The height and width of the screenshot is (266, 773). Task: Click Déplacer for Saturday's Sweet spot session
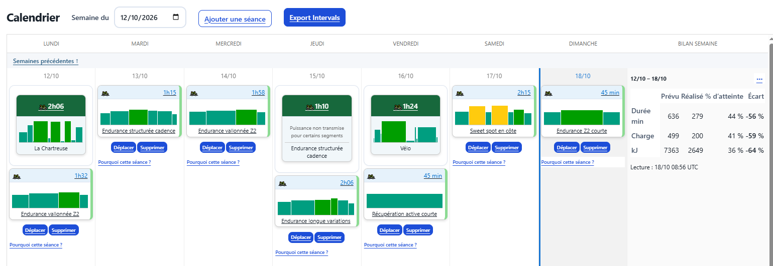pyautogui.click(x=478, y=147)
